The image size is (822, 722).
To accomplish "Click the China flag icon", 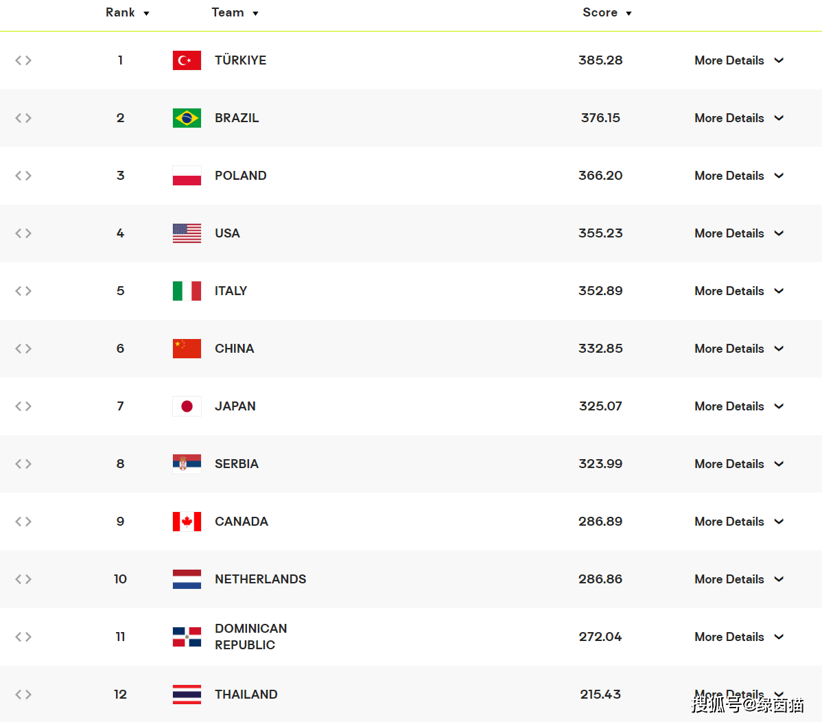I will [x=187, y=349].
